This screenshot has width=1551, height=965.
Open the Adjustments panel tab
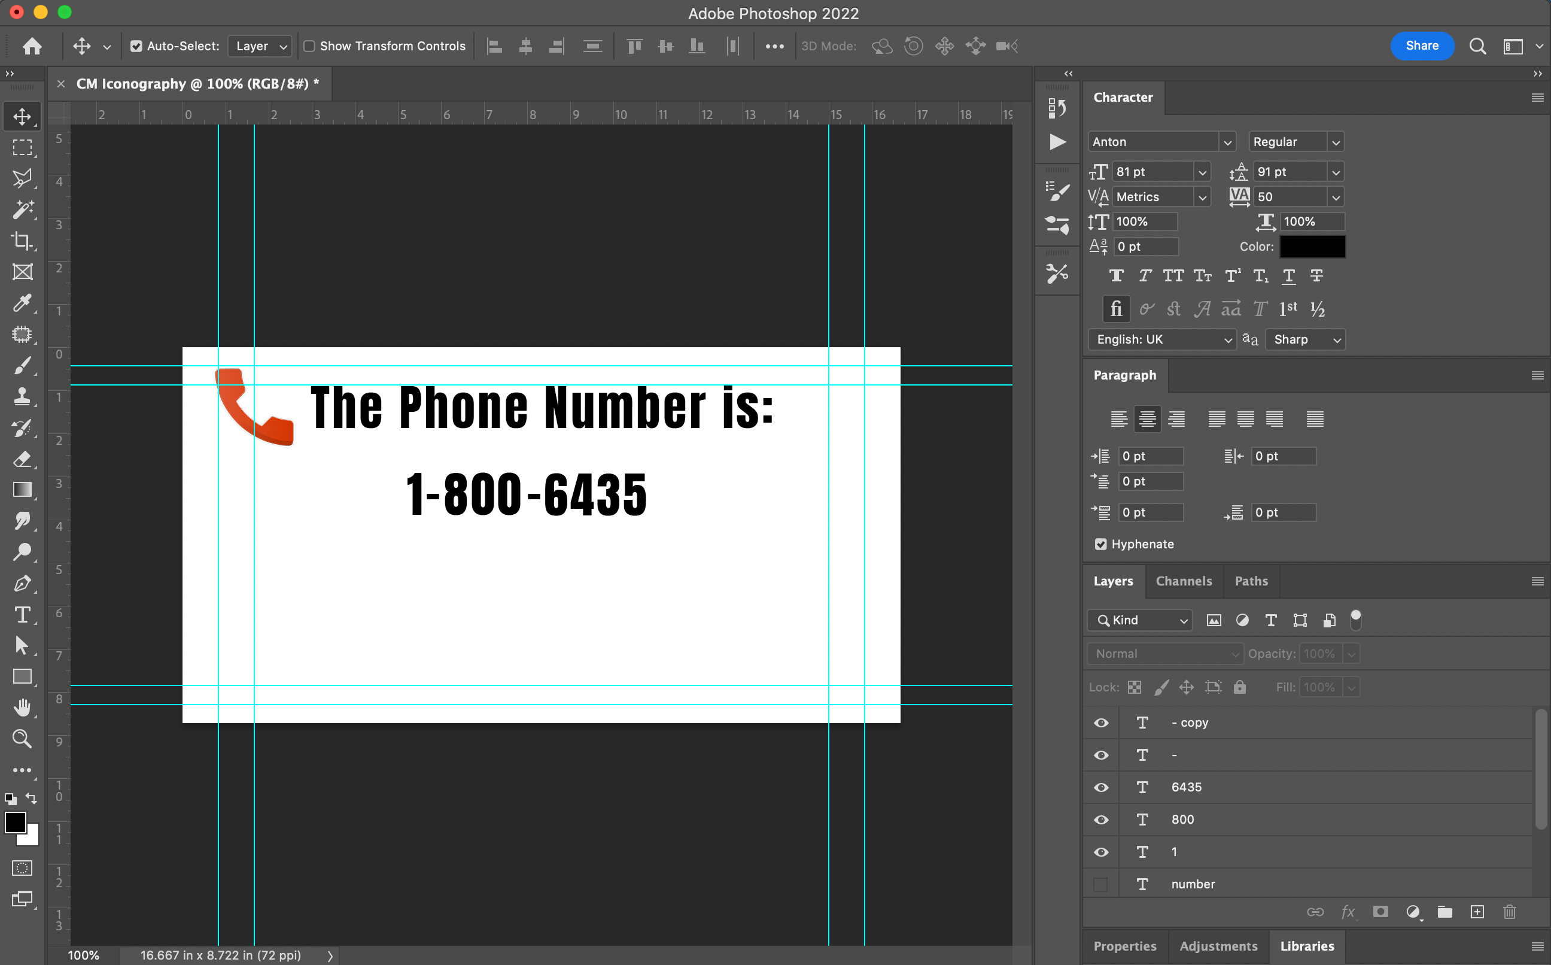1218,946
